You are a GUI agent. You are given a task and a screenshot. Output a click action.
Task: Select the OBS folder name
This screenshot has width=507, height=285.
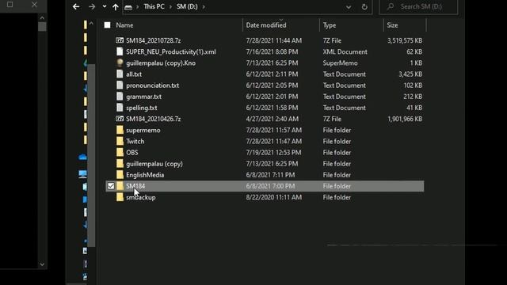click(132, 153)
